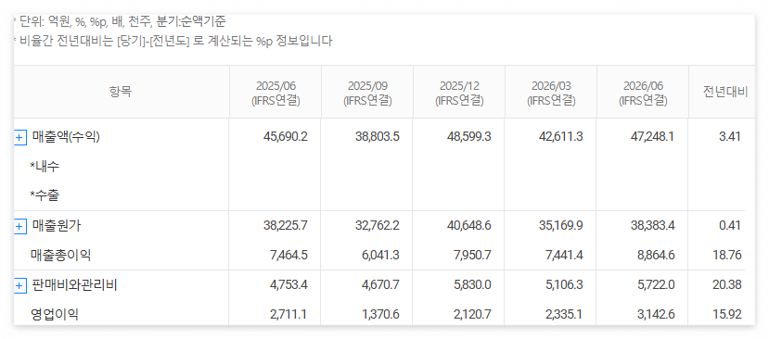Select SG&A value 4,670.7
769x339 pixels.
pos(380,284)
